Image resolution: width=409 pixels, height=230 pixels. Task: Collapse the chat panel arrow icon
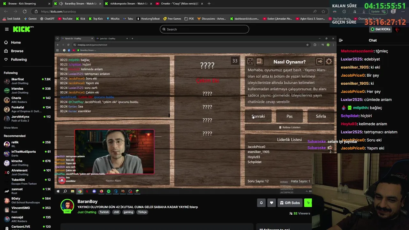341,40
